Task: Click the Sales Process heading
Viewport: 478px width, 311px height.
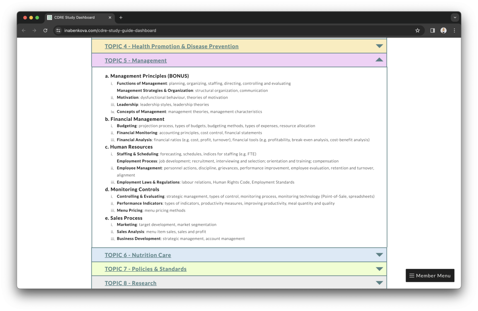Action: (x=123, y=218)
